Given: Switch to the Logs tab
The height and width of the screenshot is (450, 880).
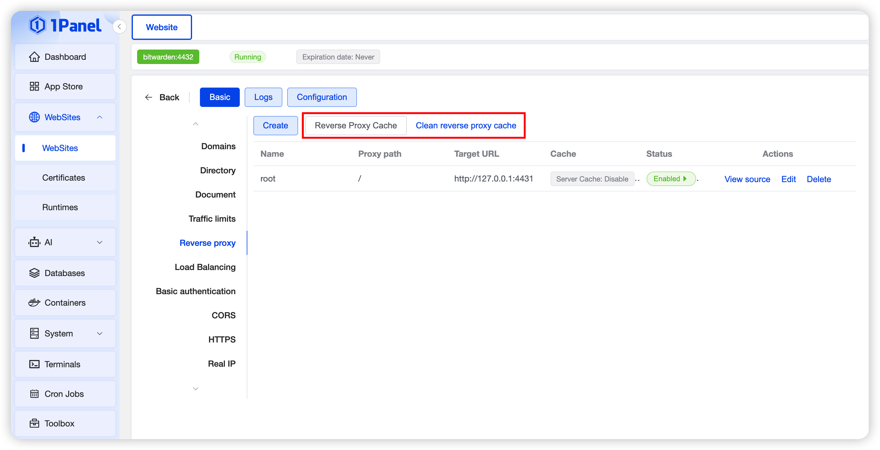Looking at the screenshot, I should tap(263, 97).
